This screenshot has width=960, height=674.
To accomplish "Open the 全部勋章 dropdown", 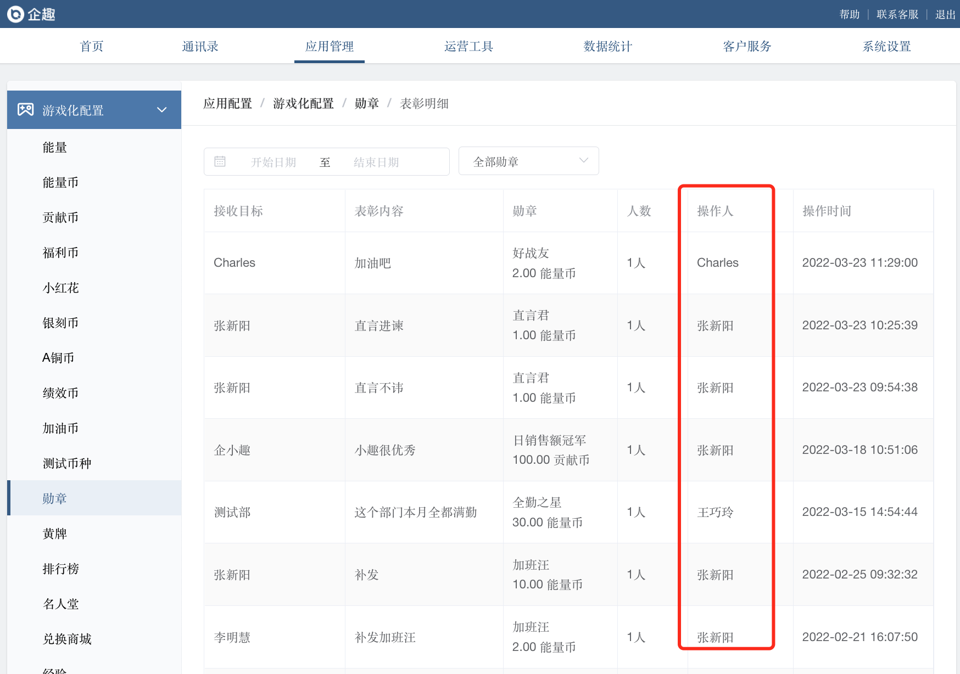I will [x=528, y=161].
